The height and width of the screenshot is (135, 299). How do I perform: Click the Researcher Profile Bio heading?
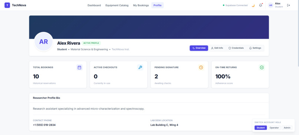coord(46,98)
